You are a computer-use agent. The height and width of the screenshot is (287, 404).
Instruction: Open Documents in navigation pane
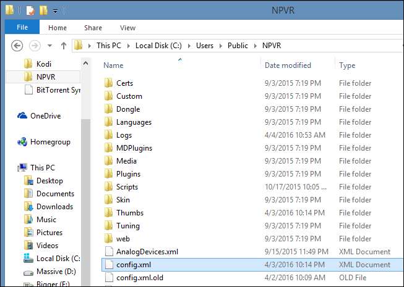click(49, 194)
